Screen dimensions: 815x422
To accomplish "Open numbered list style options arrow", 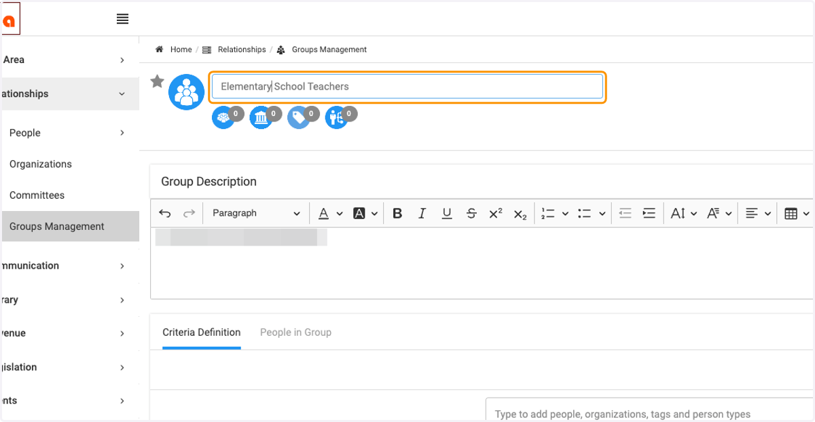I will pyautogui.click(x=565, y=214).
